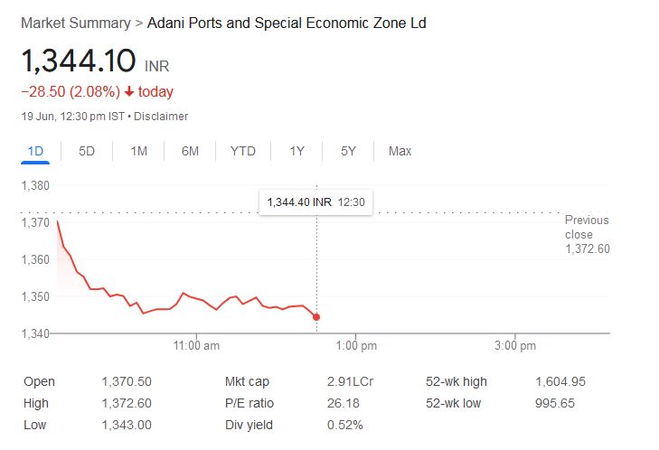Click the P/E ratio value 26.18
Screen dimensions: 659x450
(x=342, y=403)
